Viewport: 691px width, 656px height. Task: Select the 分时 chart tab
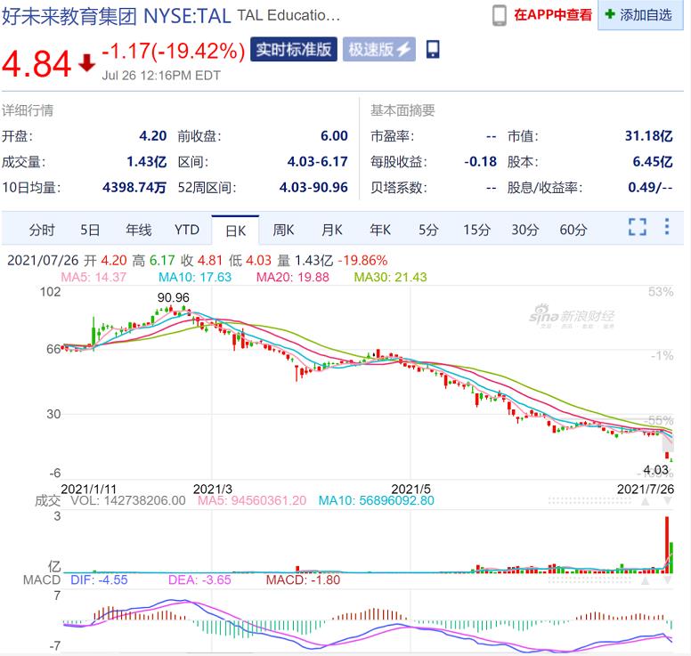click(42, 230)
